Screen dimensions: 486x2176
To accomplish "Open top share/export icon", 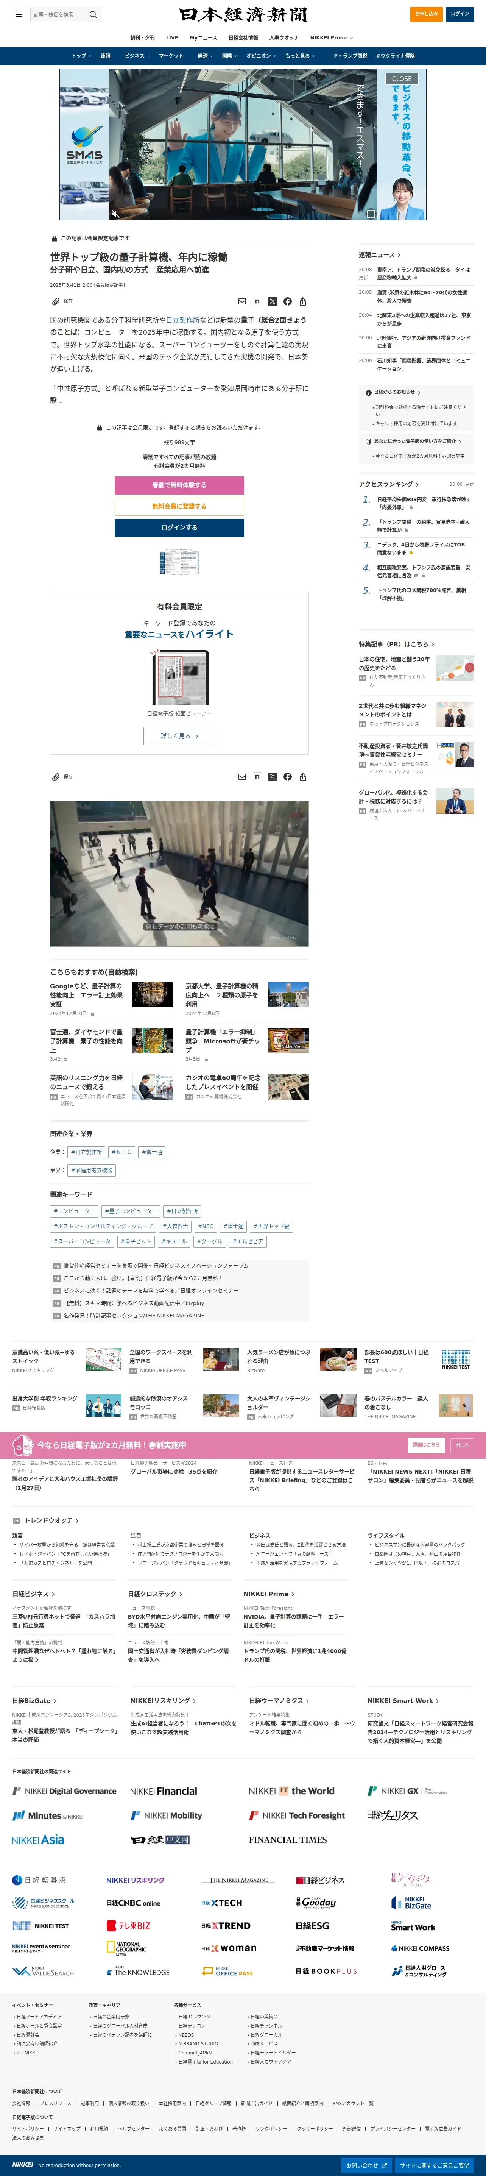I will (x=303, y=301).
